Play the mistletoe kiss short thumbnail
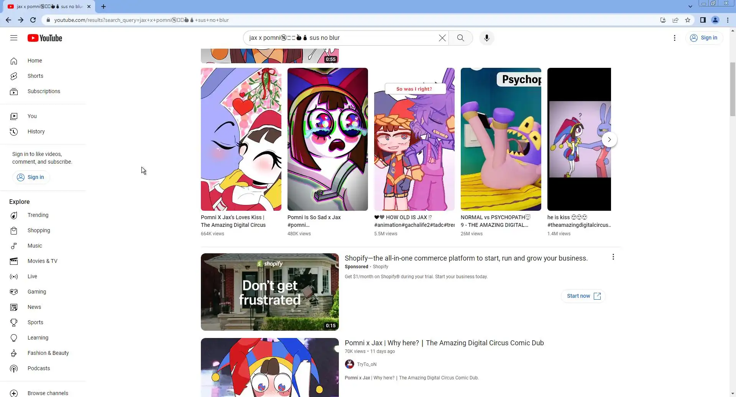The height and width of the screenshot is (397, 736). click(241, 139)
